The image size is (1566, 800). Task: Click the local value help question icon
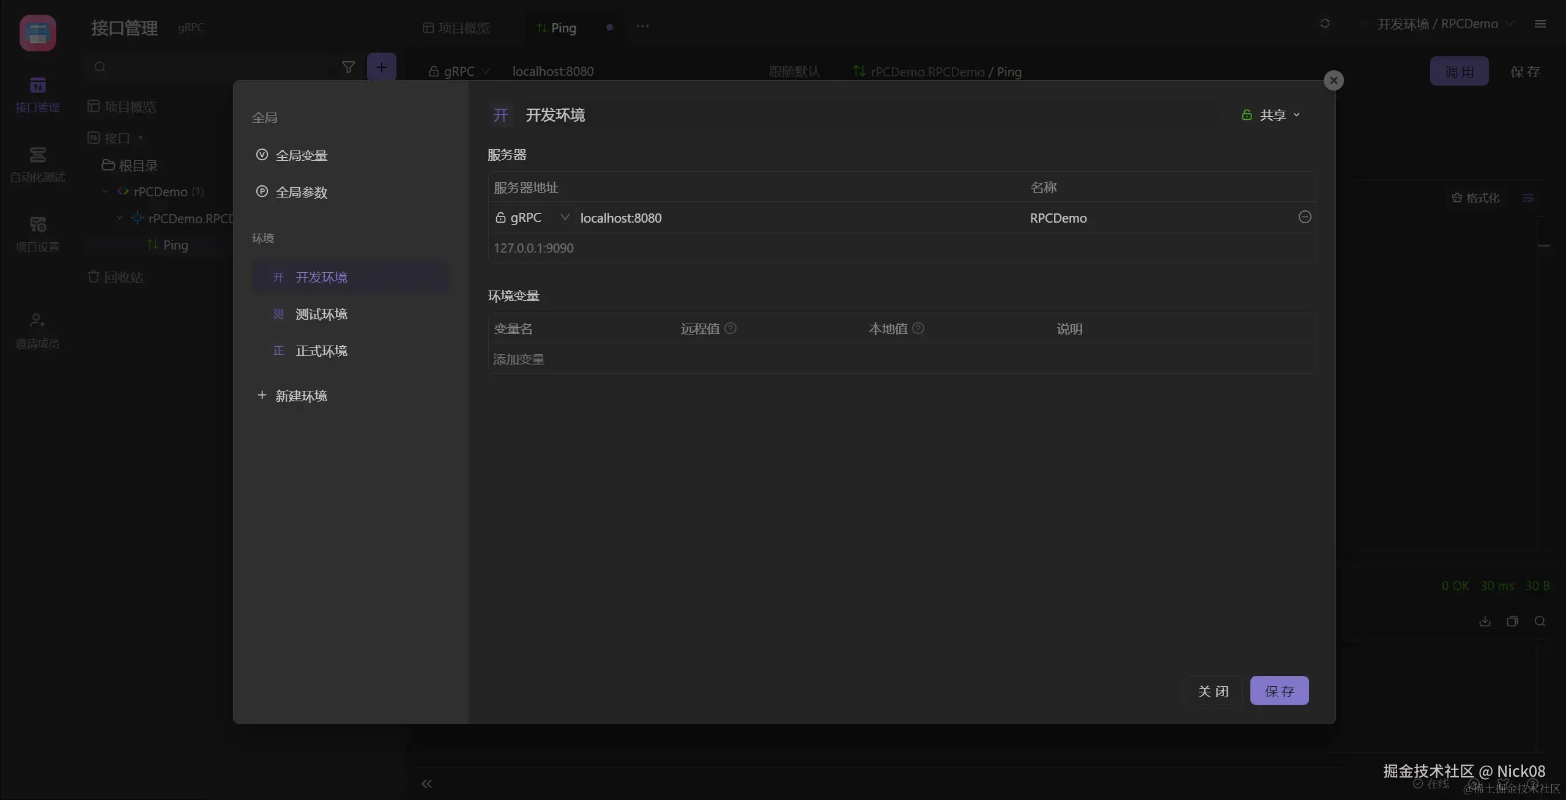click(x=918, y=328)
